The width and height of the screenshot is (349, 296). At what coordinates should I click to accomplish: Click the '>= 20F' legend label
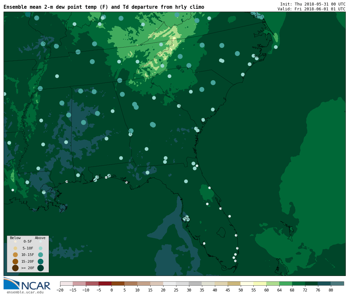tap(28, 268)
